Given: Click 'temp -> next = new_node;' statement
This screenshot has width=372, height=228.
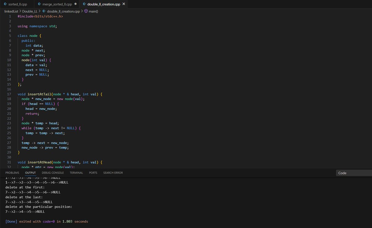Looking at the screenshot, I should pos(45,143).
